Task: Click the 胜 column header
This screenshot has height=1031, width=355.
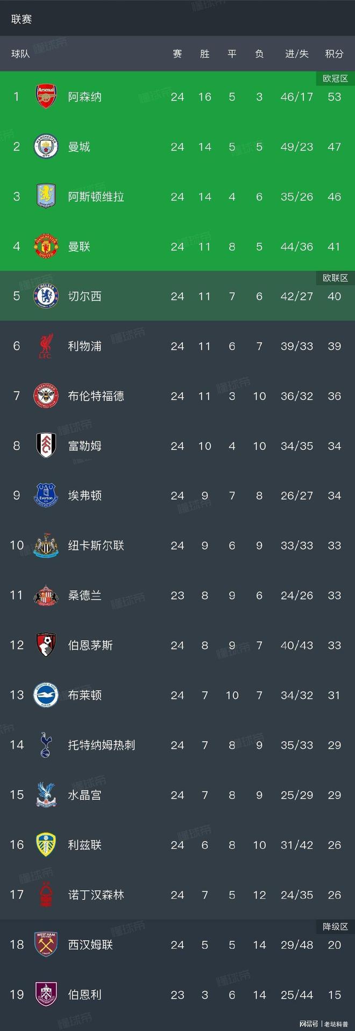Action: pyautogui.click(x=204, y=54)
